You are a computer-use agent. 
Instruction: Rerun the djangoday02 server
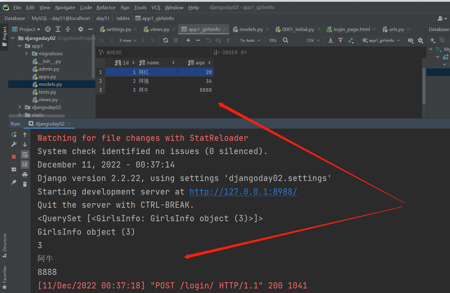click(14, 134)
